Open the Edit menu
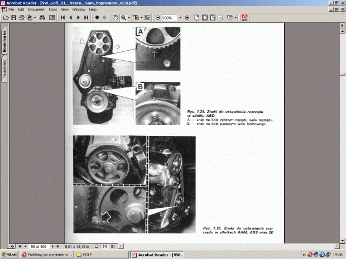 (21, 9)
